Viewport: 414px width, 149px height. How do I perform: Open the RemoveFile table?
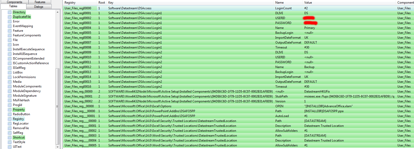click(x=21, y=128)
